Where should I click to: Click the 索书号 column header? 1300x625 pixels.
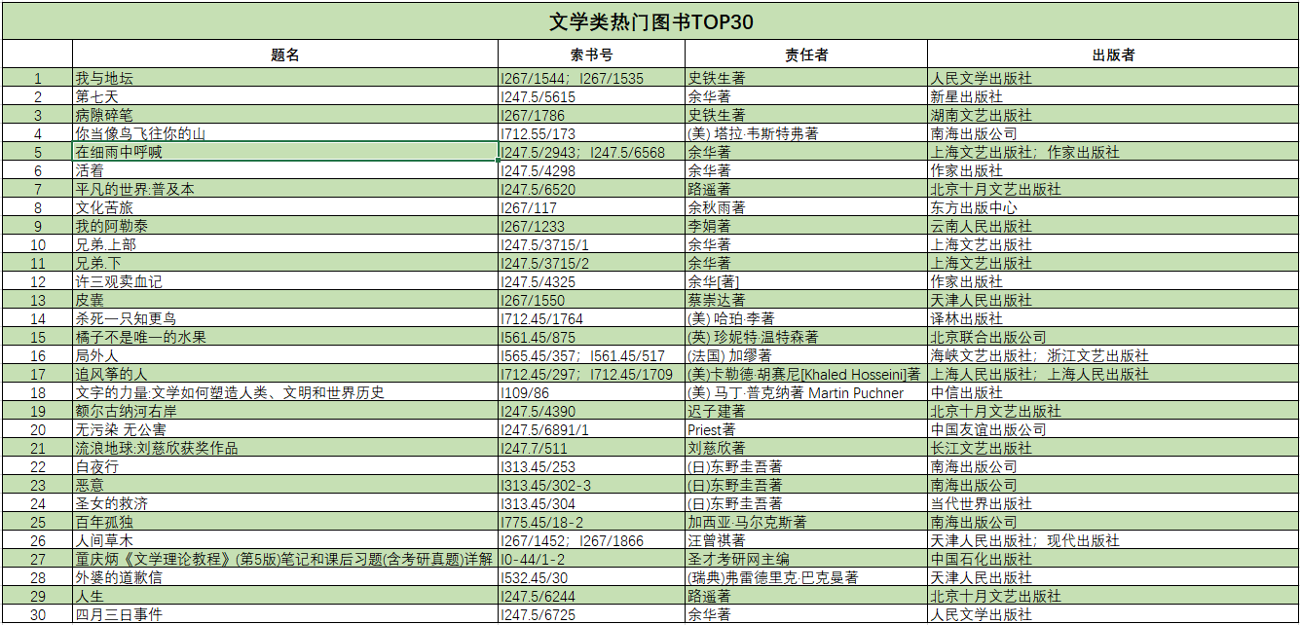tap(591, 55)
